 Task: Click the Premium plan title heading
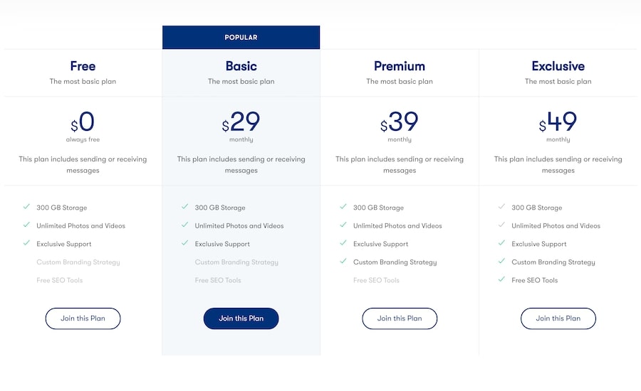[x=400, y=66]
